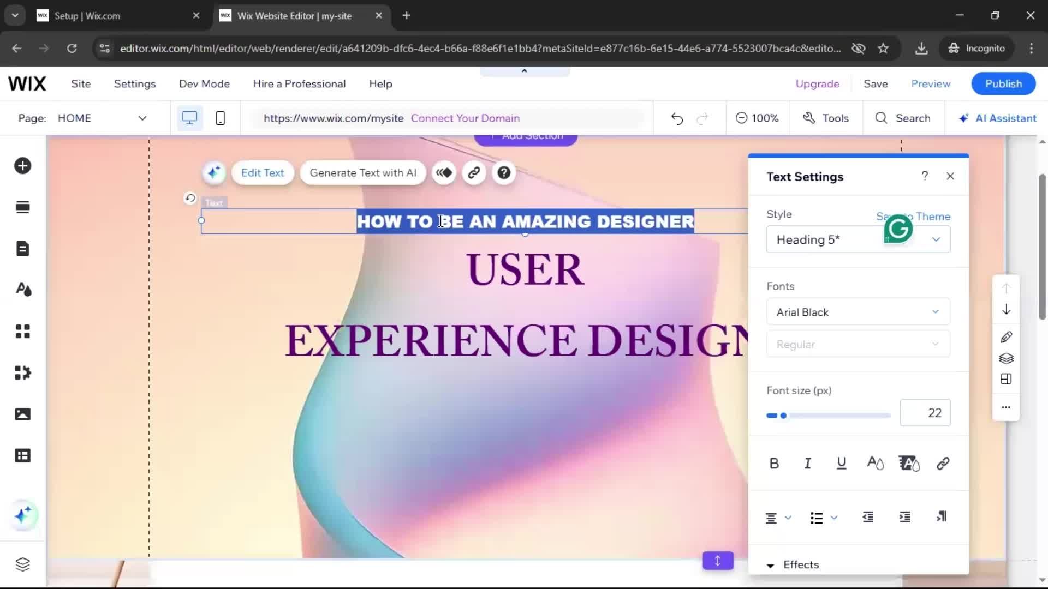
Task: Open the Settings menu
Action: (x=135, y=84)
